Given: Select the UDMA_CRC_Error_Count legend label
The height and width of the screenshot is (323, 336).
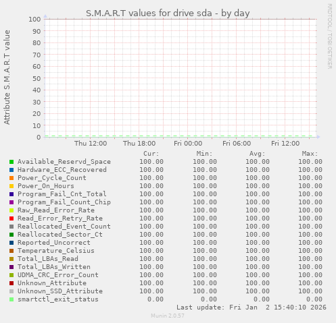Looking at the screenshot, I should 58,275.
